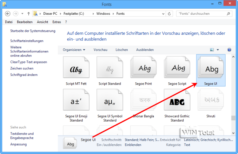Open the Datei menu
The image size is (238, 154).
(9, 22)
